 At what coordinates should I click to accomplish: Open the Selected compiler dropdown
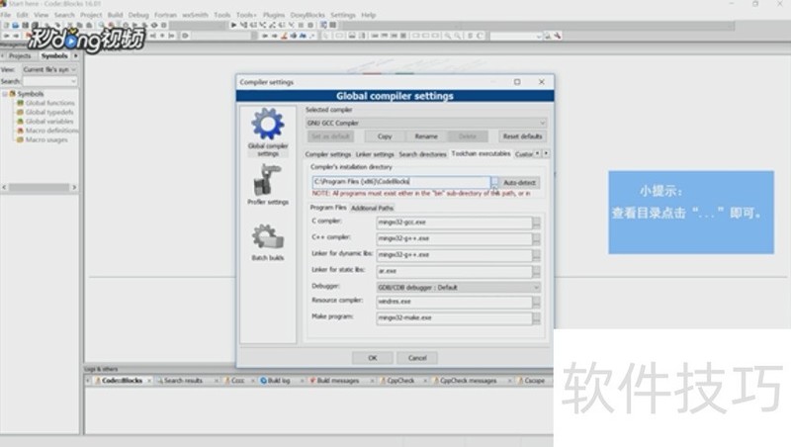click(425, 122)
